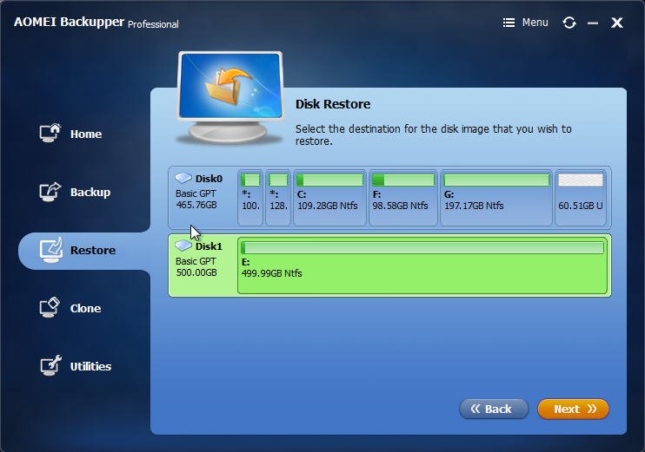
Task: Open the Utilities wrench icon
Action: (x=50, y=365)
